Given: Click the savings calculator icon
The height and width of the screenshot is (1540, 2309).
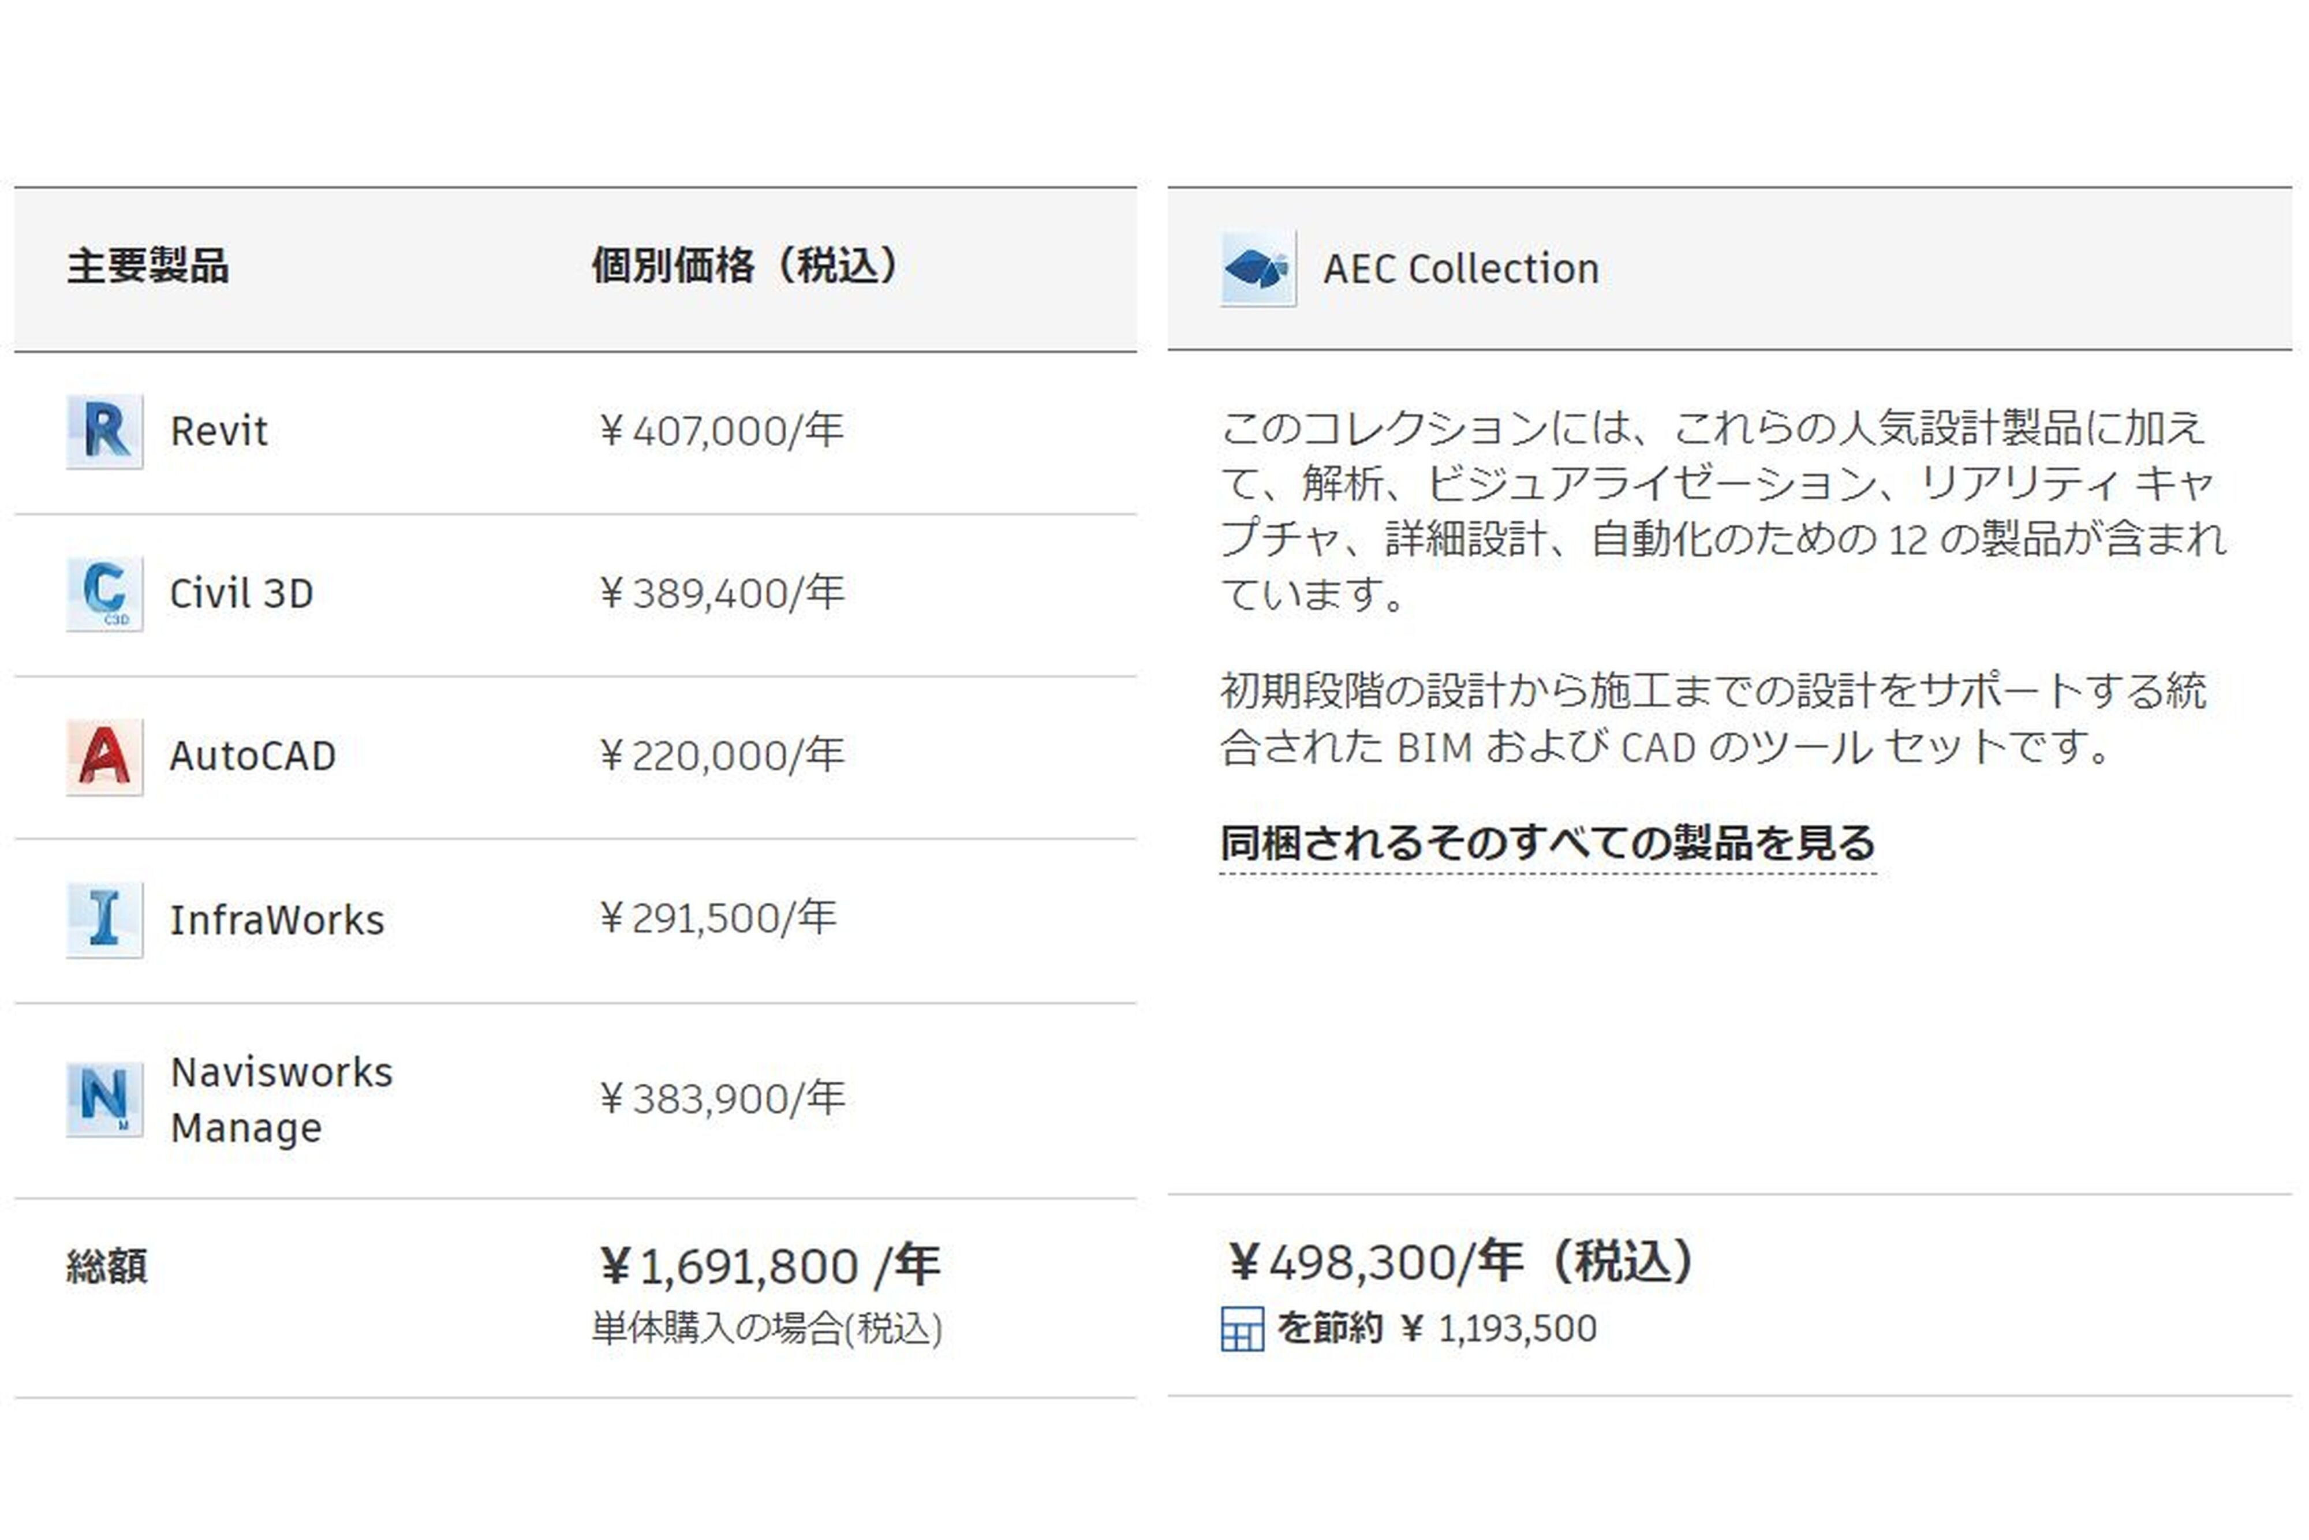Looking at the screenshot, I should click(1242, 1329).
